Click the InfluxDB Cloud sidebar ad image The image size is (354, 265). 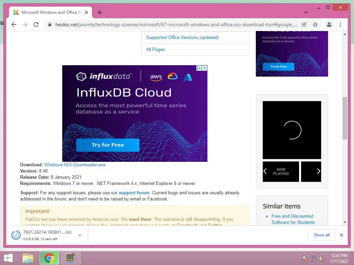(x=292, y=53)
